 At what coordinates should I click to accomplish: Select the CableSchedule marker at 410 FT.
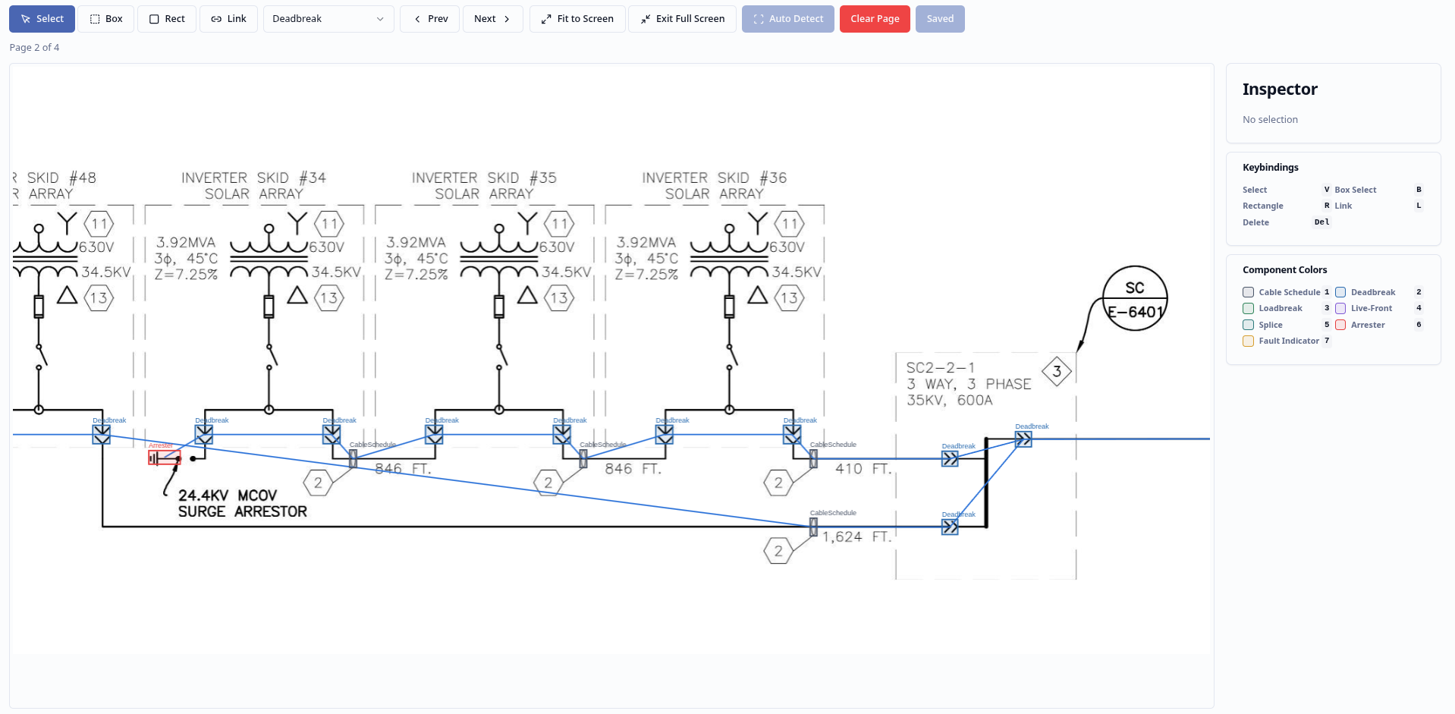pos(813,458)
